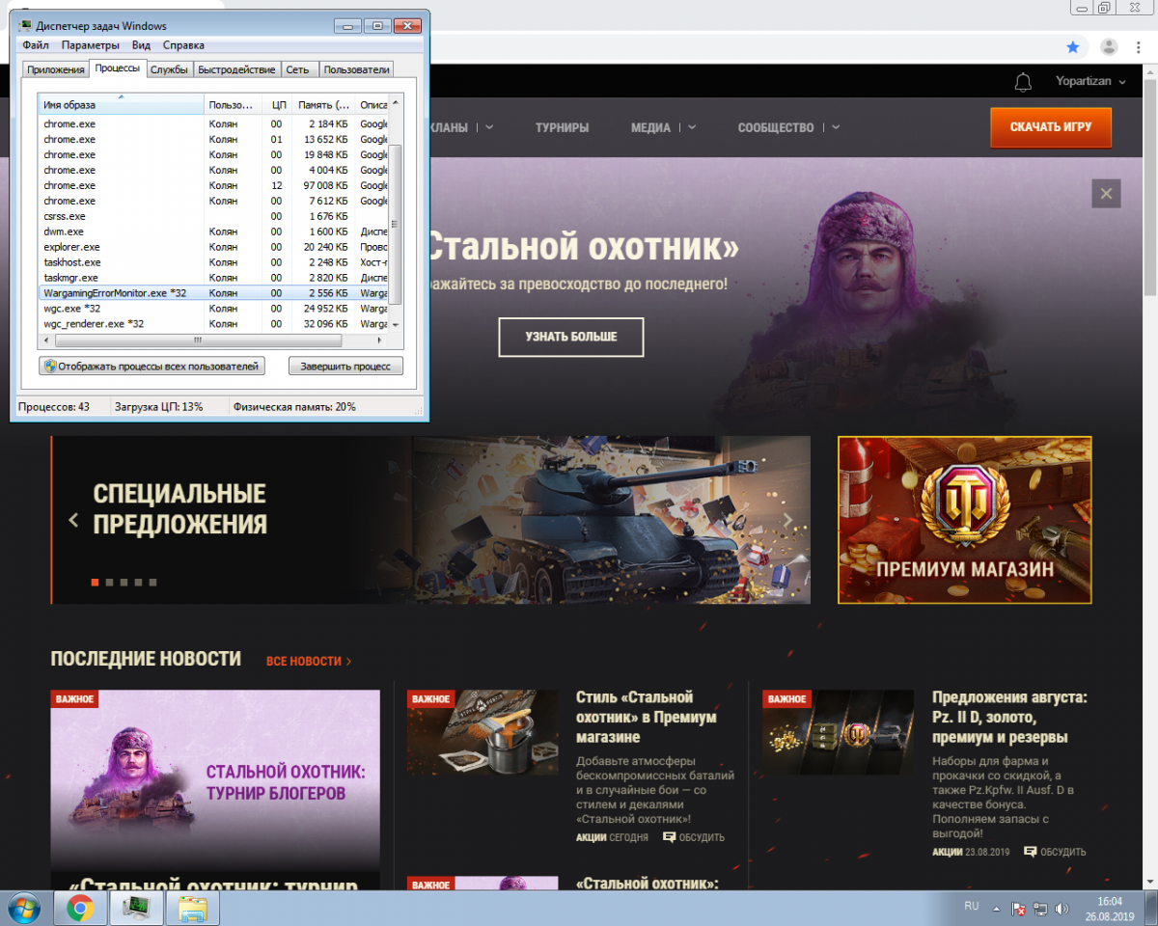
Task: Show next special offer slide arrow
Action: tap(787, 520)
